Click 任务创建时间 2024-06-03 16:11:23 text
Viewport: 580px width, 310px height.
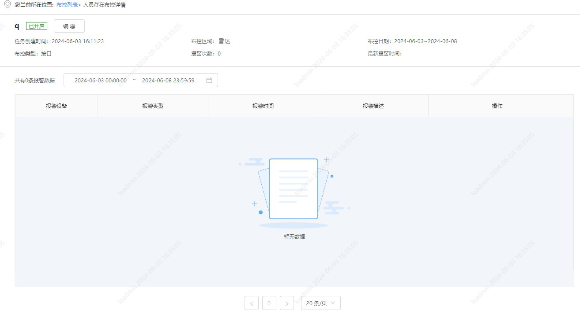59,41
